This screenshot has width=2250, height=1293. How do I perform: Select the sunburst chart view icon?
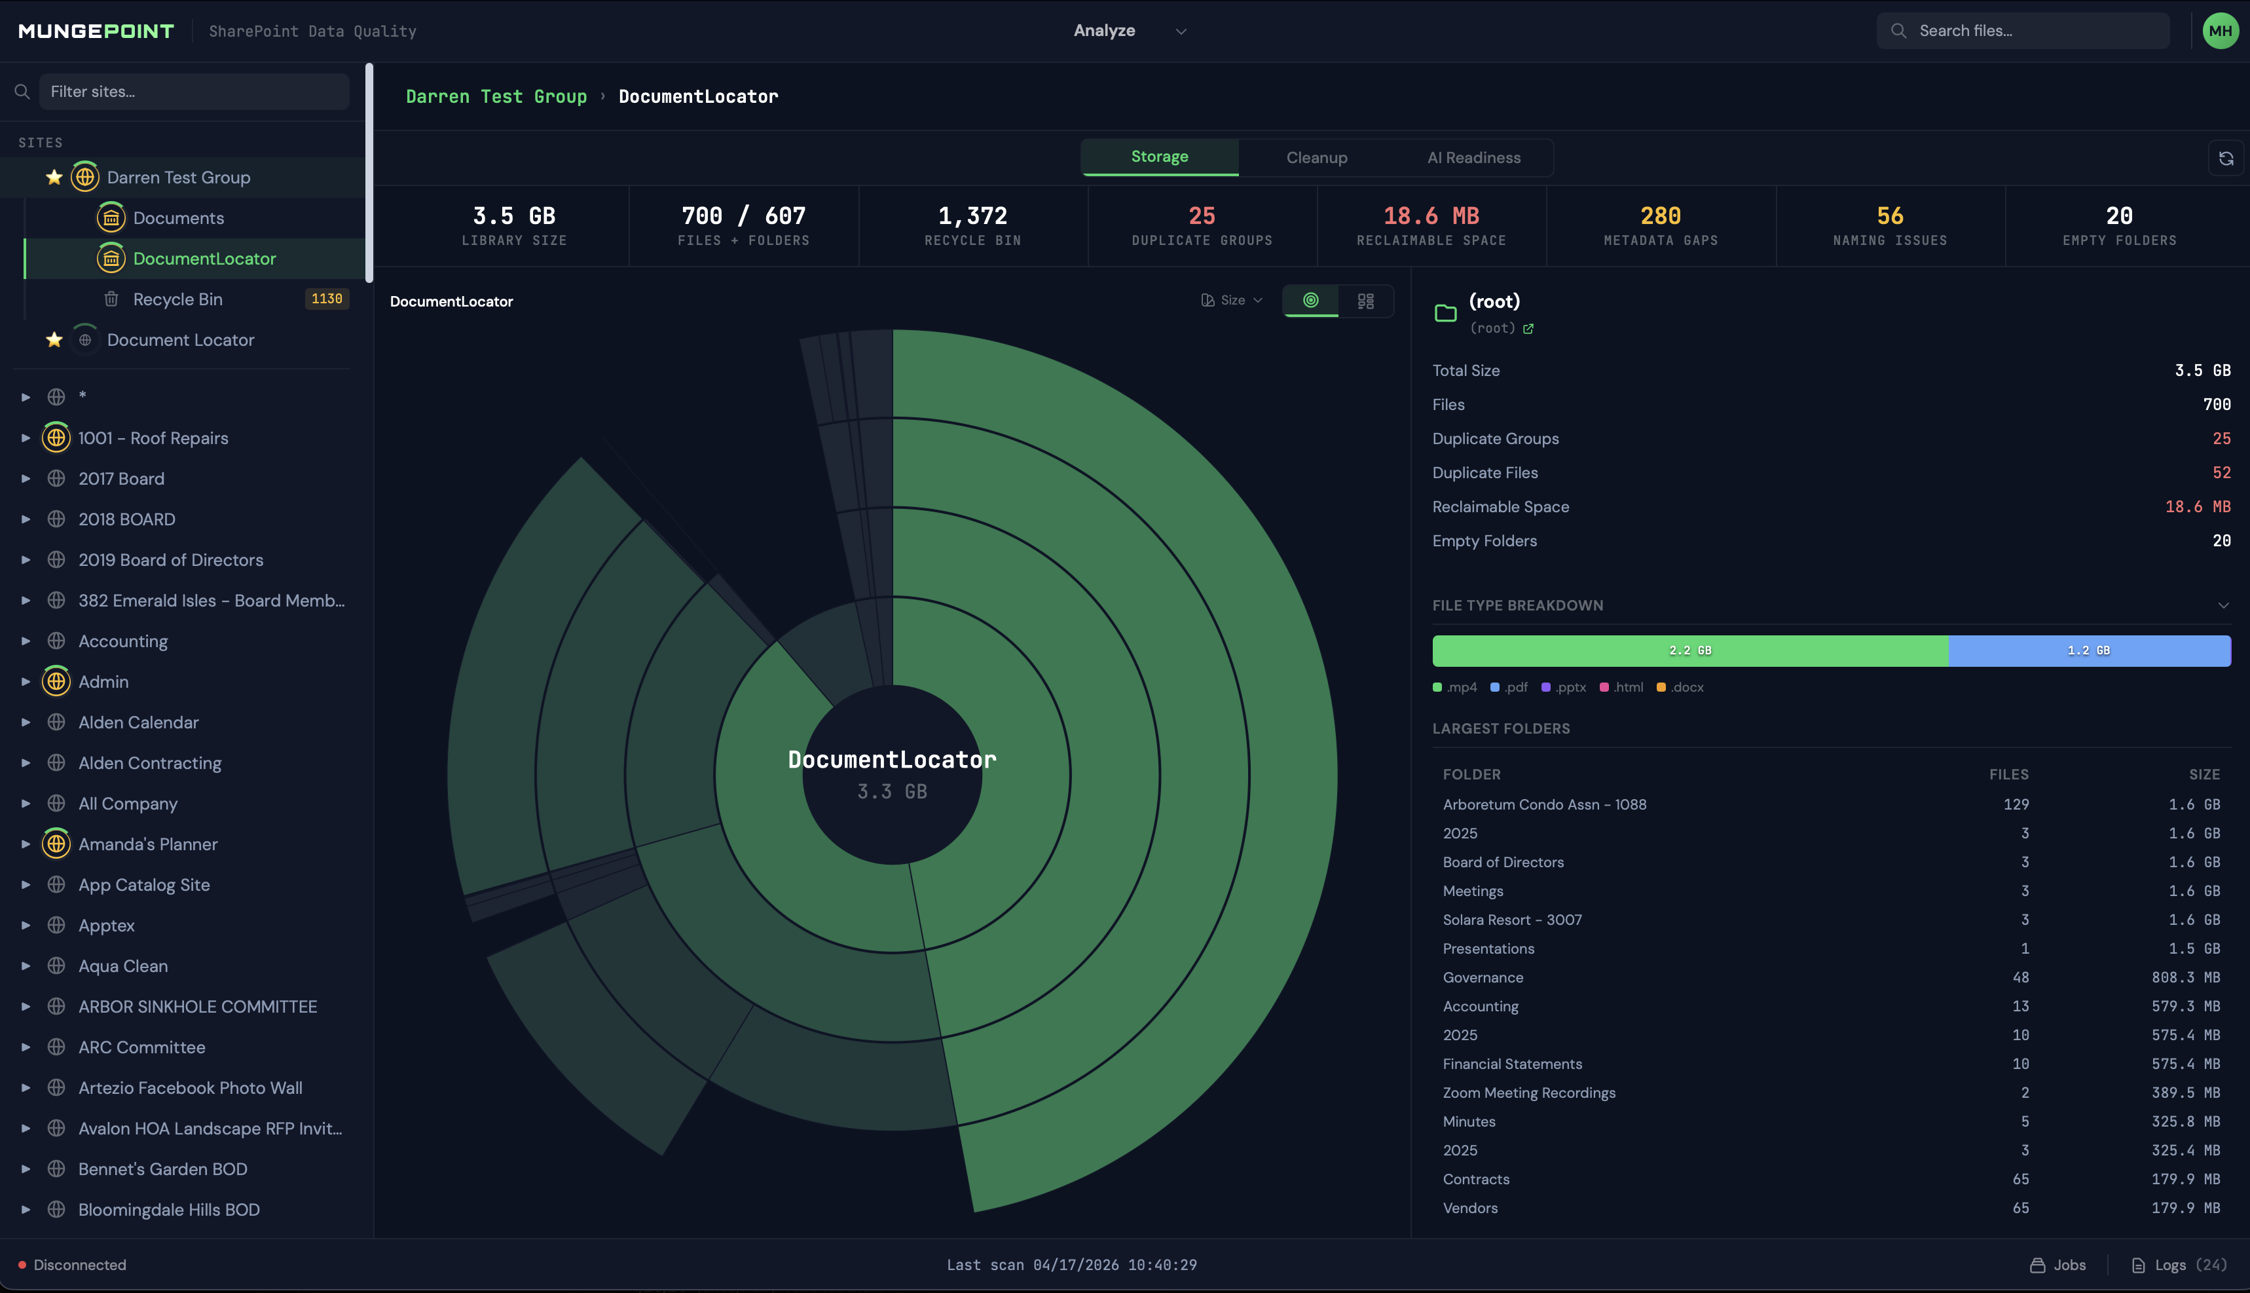tap(1310, 300)
